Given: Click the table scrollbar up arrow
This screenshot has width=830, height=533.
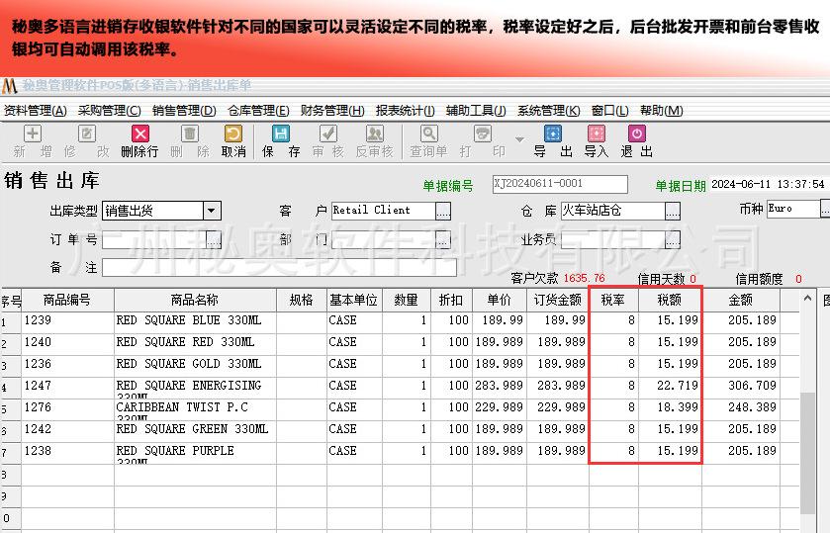Looking at the screenshot, I should (x=807, y=298).
